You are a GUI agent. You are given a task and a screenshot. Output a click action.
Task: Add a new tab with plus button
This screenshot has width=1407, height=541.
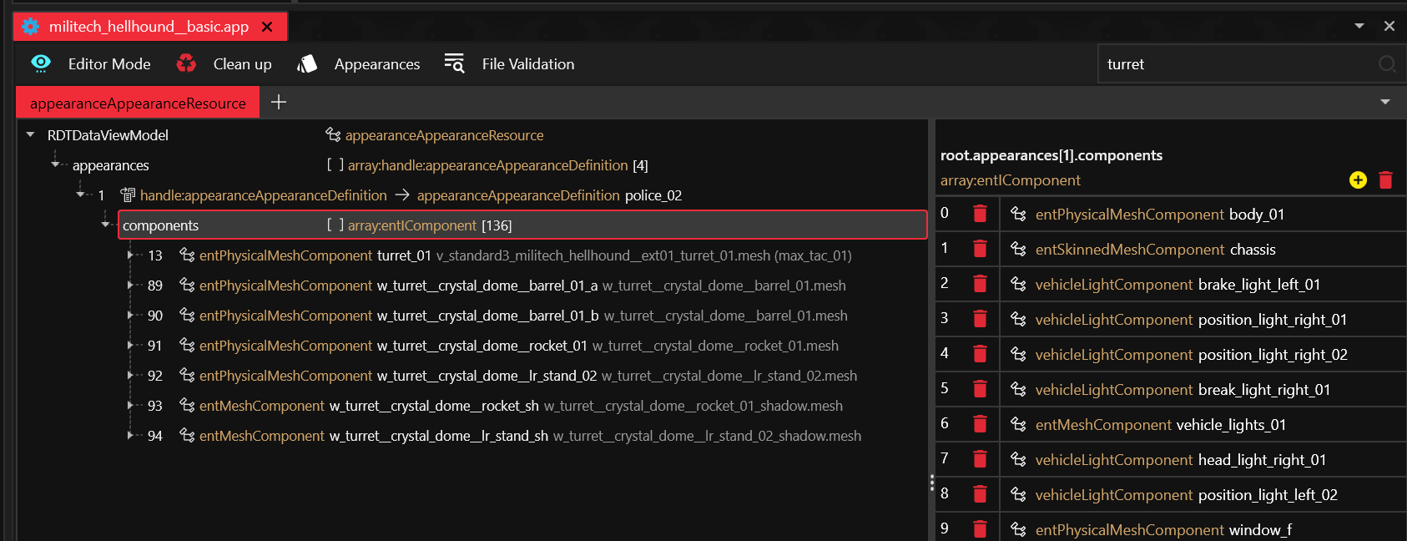point(279,102)
